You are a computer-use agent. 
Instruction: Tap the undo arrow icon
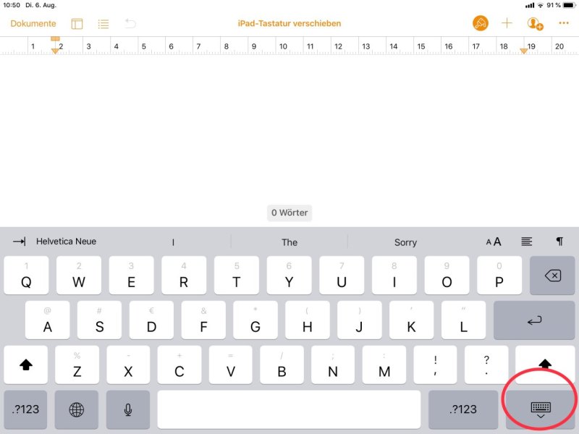[130, 24]
